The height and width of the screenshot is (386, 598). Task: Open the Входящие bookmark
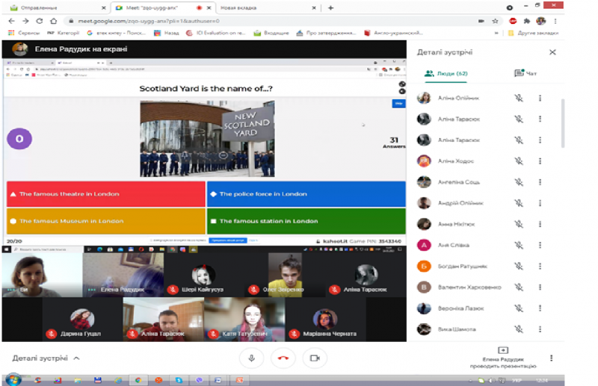pyautogui.click(x=271, y=33)
